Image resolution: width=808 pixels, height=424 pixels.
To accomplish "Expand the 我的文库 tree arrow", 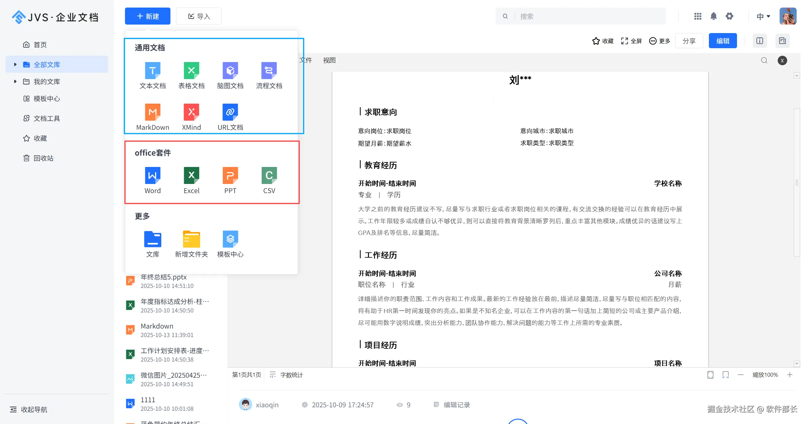I will point(15,82).
